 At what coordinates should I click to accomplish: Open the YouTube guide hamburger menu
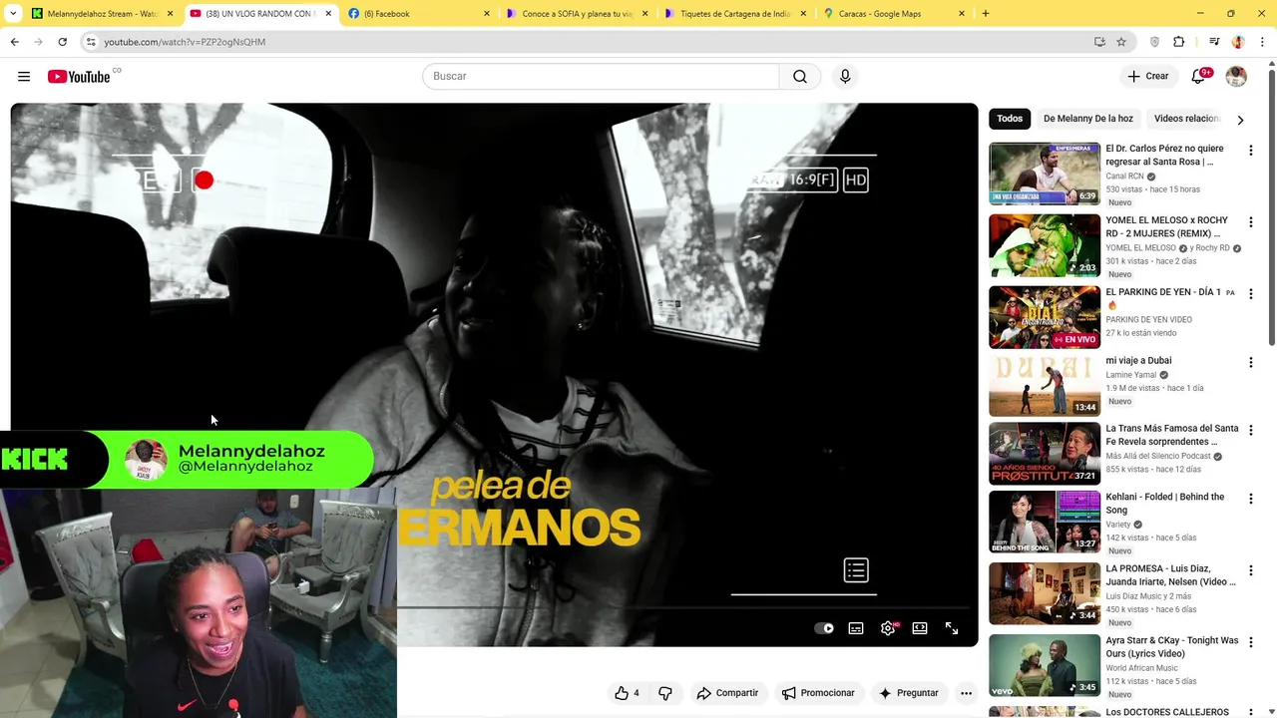coord(24,77)
